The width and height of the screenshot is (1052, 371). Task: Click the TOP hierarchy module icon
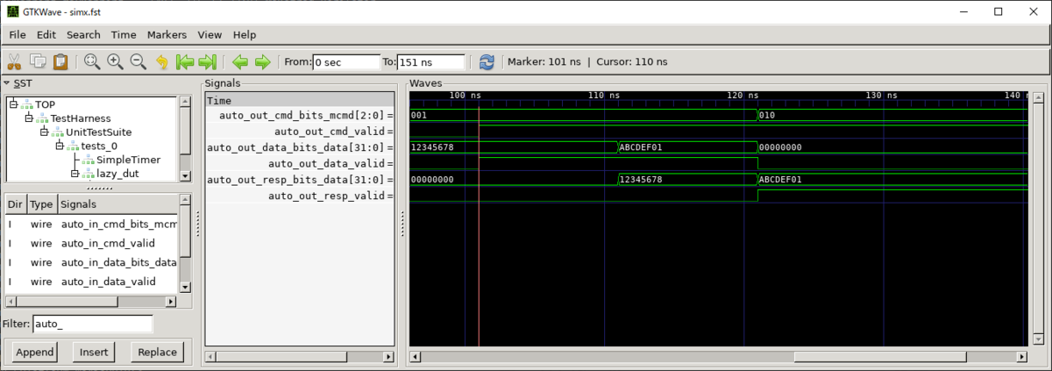coord(27,103)
